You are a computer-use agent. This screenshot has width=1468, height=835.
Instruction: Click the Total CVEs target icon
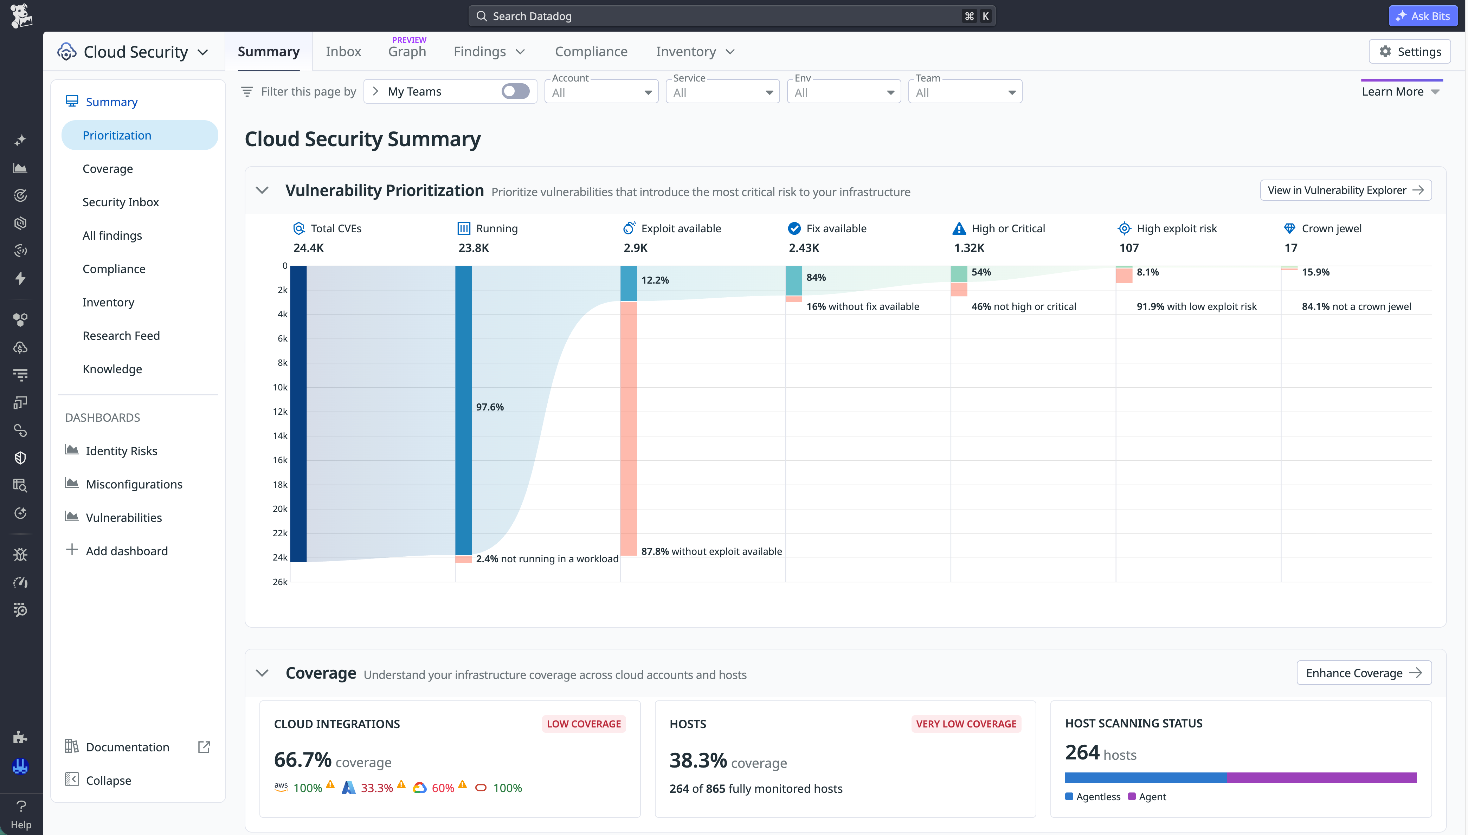(x=299, y=228)
